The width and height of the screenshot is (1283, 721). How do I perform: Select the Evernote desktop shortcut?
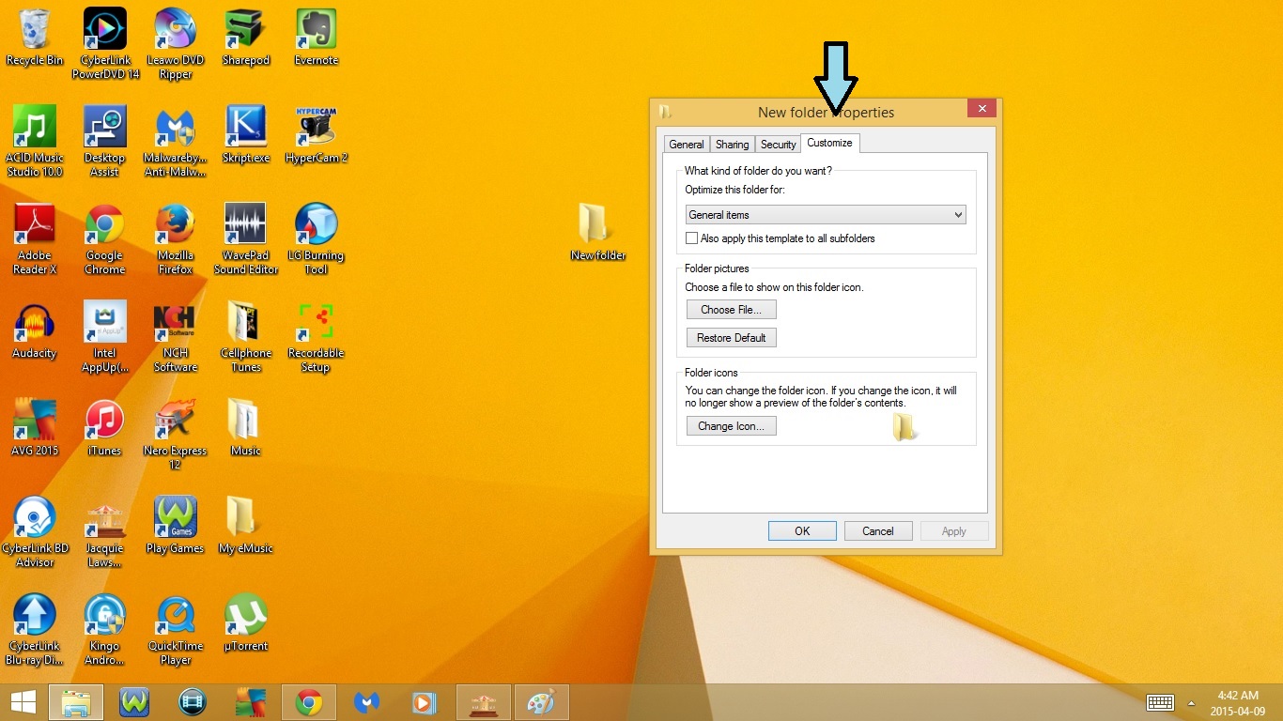(317, 37)
